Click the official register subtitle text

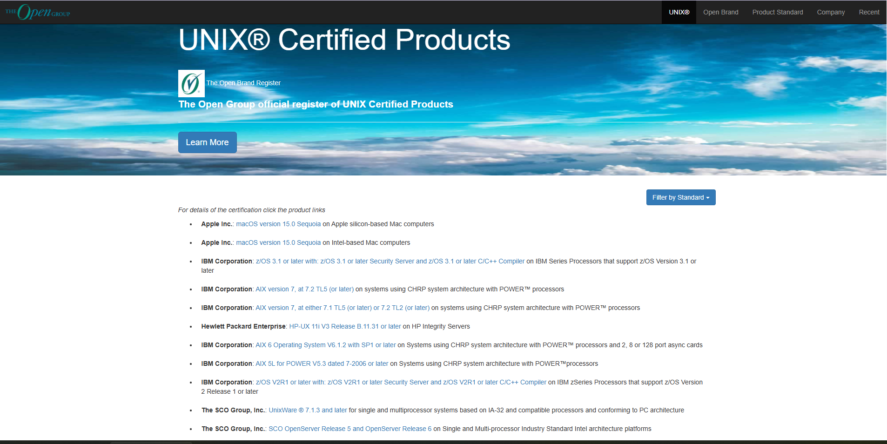(316, 104)
